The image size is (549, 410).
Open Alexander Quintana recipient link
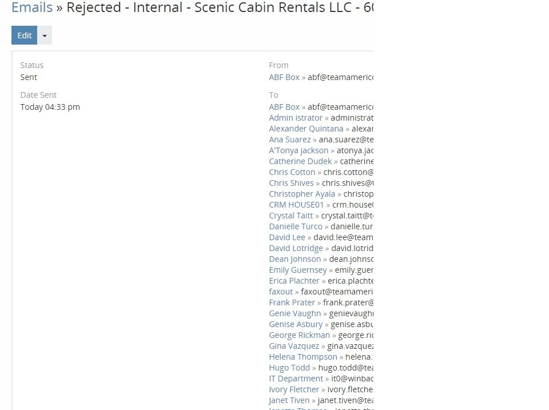pyautogui.click(x=306, y=129)
